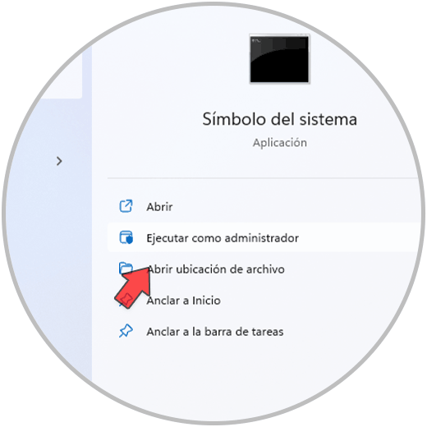Expand the right-pointing chevron arrow
This screenshot has width=427, height=427.
pyautogui.click(x=59, y=161)
